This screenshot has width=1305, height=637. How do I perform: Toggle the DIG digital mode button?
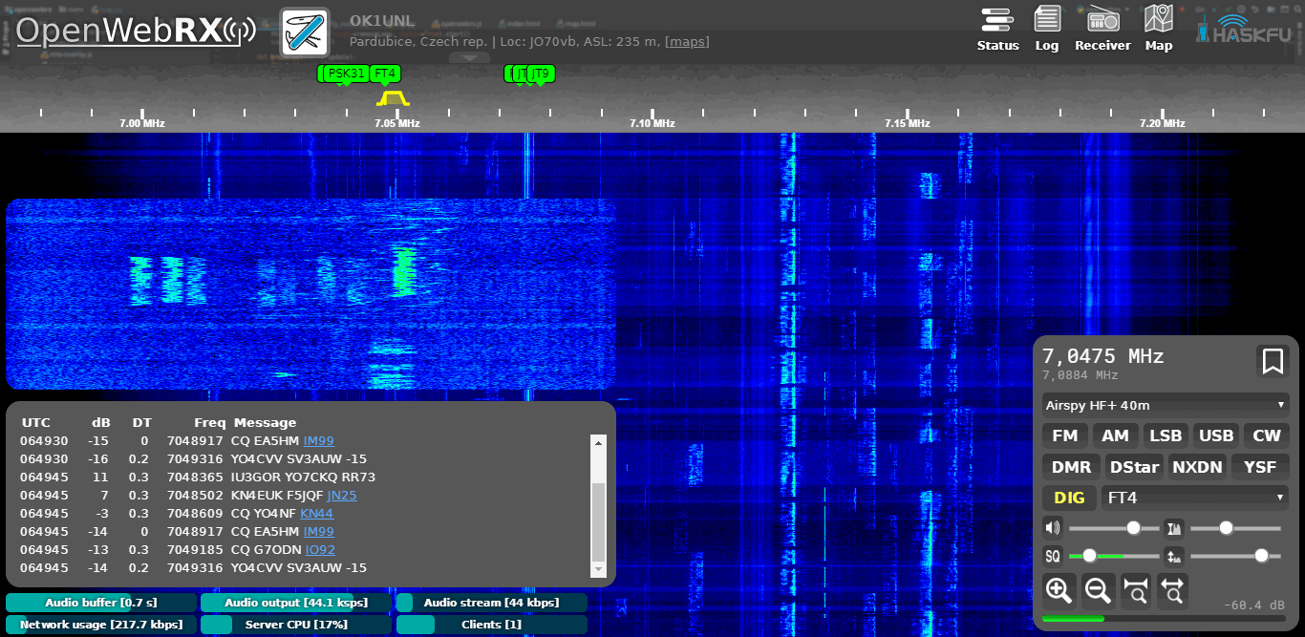click(1069, 498)
